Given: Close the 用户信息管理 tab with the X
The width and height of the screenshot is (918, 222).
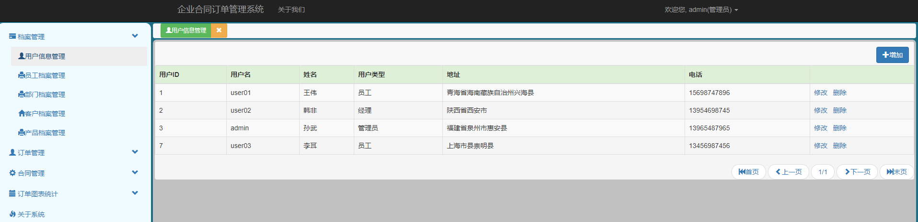Looking at the screenshot, I should tap(219, 30).
